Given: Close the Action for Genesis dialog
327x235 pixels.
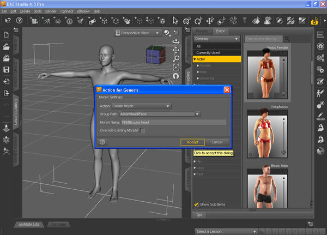Looking at the screenshot, I should pos(227,90).
